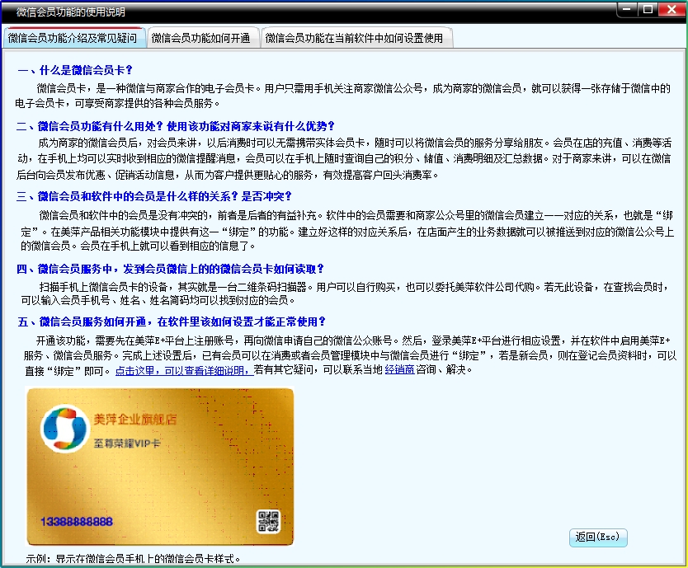Open the 微信会员功能在当前软件中如何设置使用 tab

(x=354, y=38)
